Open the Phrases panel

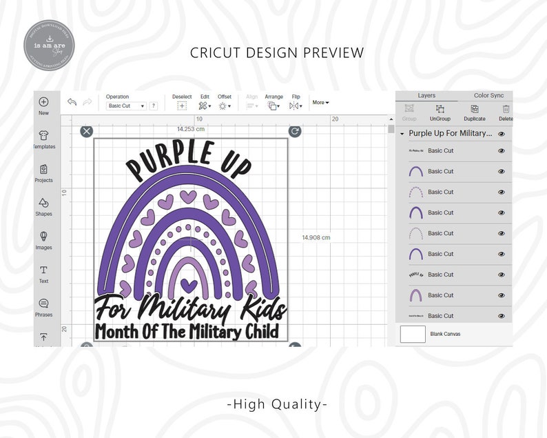coord(43,303)
